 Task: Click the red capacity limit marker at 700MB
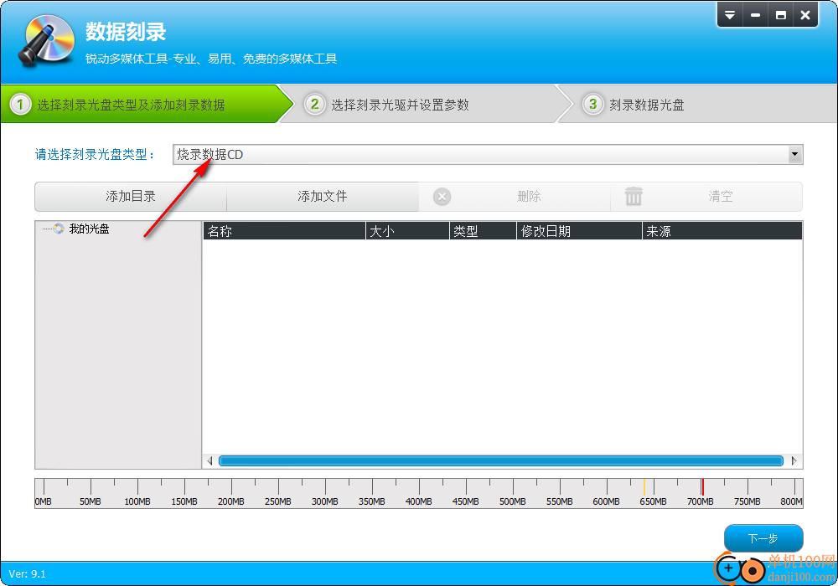[x=702, y=486]
